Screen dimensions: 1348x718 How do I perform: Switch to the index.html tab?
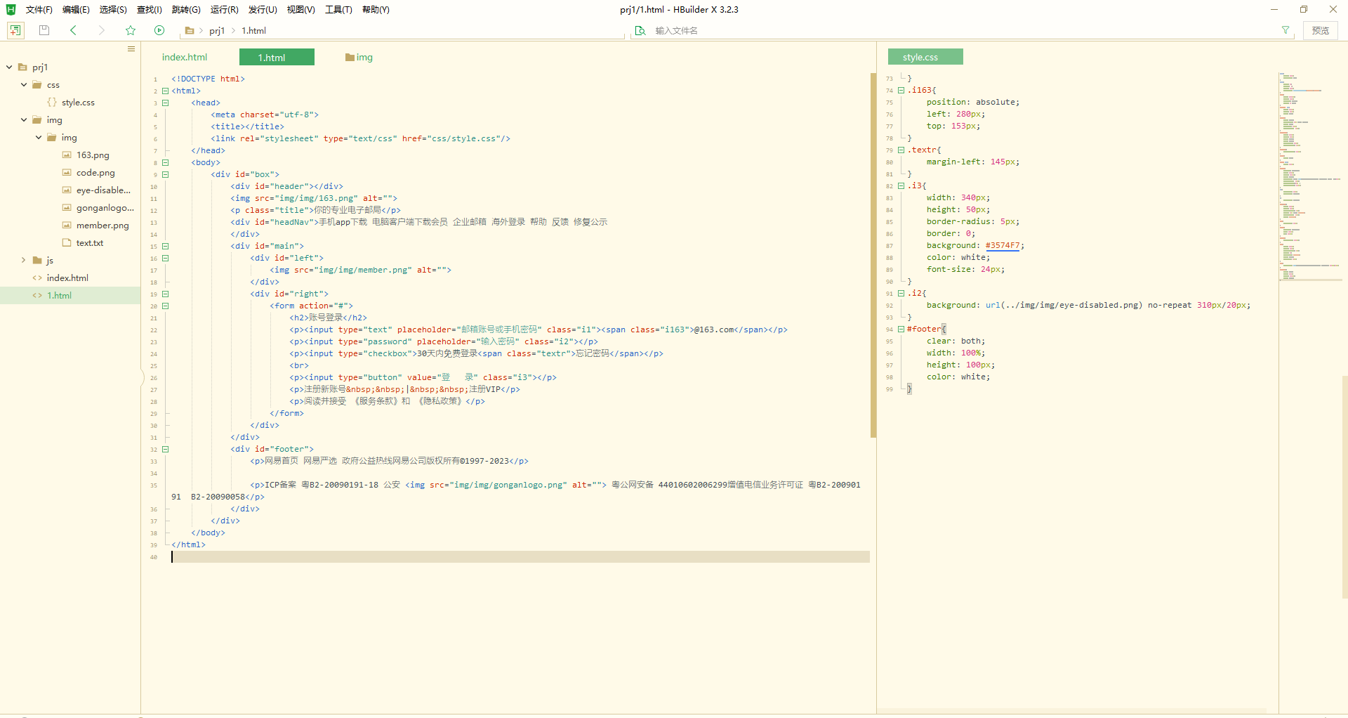pos(185,57)
